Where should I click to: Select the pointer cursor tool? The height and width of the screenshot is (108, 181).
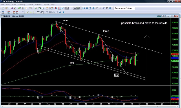tap(67, 8)
